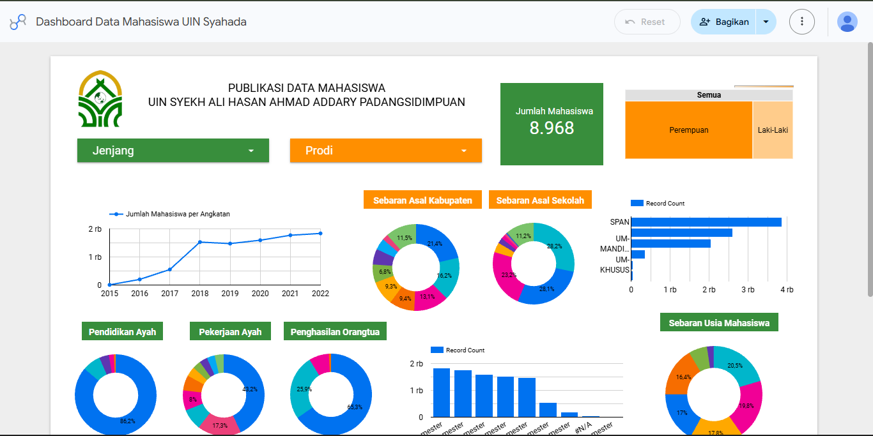Click the Looker Studio logo icon
The image size is (873, 436).
18,22
